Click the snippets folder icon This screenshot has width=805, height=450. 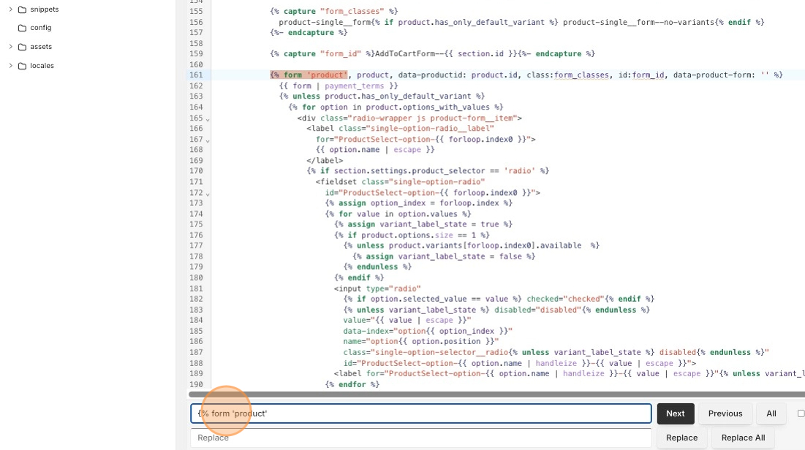pyautogui.click(x=22, y=9)
